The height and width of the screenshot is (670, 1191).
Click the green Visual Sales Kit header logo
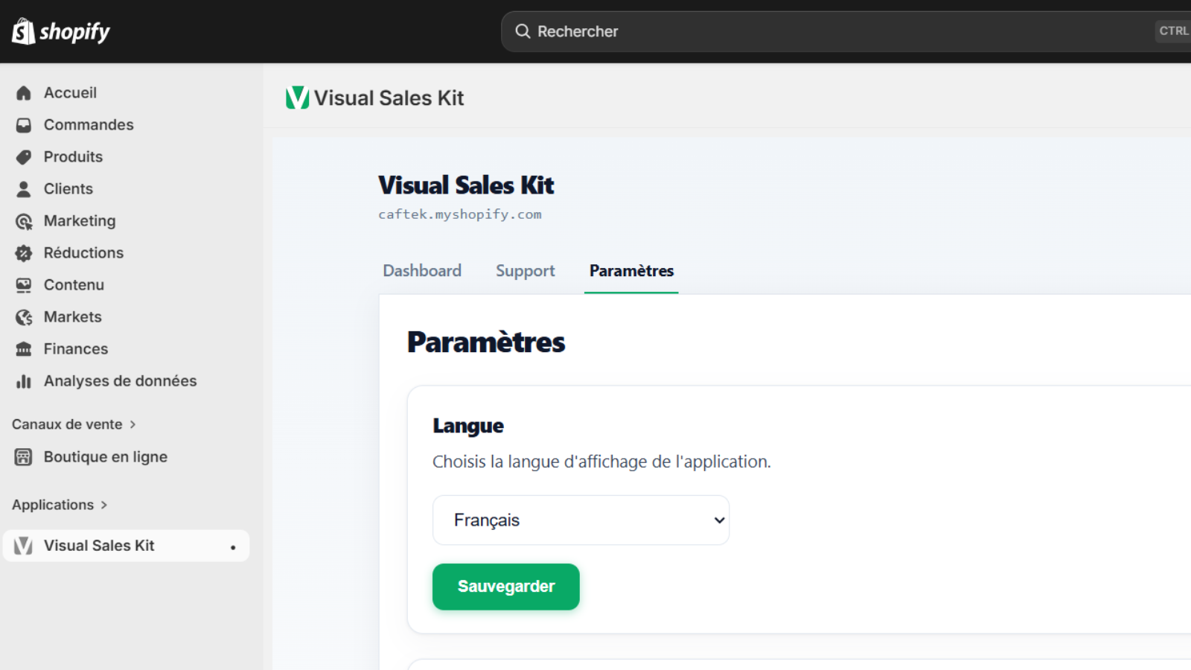click(297, 98)
